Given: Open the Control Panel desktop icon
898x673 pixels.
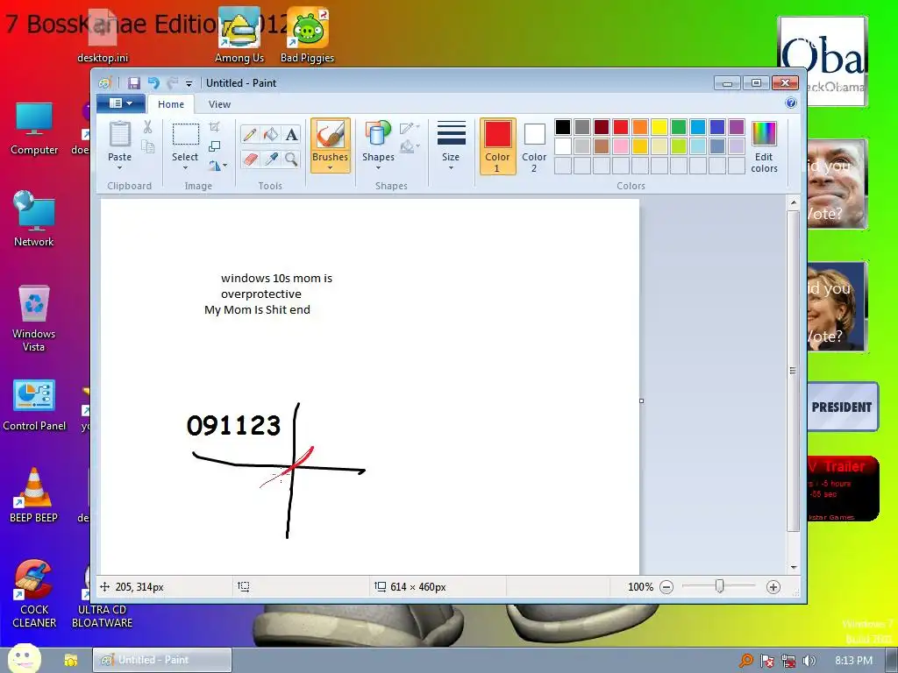Looking at the screenshot, I should [x=34, y=405].
